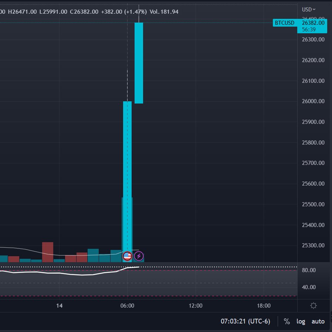Toggle percent scale mode
The image size is (332, 332).
click(x=287, y=321)
